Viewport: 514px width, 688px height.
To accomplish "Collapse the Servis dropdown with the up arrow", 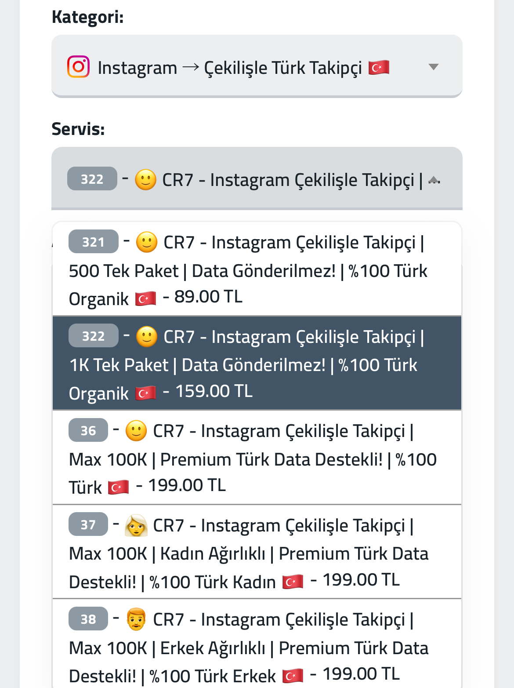I will pyautogui.click(x=434, y=179).
